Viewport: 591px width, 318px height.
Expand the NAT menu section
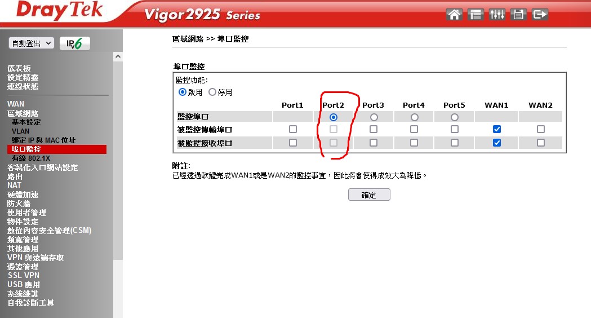[14, 185]
